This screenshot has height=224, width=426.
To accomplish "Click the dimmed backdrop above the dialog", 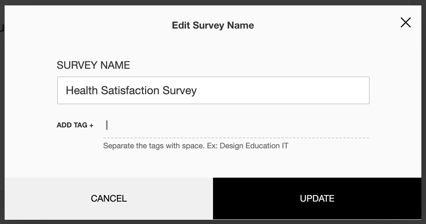I will [213, 2].
